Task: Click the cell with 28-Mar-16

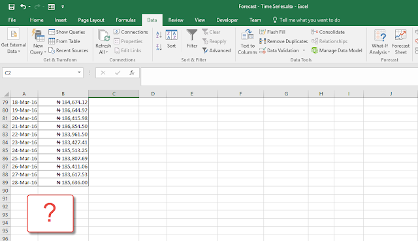Action: click(x=24, y=183)
